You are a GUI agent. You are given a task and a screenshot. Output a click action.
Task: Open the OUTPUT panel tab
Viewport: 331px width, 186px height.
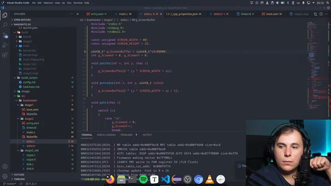click(x=147, y=135)
